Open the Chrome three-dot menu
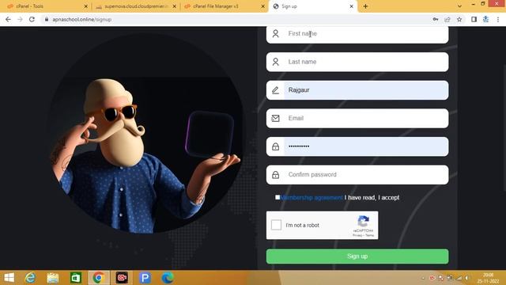This screenshot has height=285, width=506. tap(498, 19)
